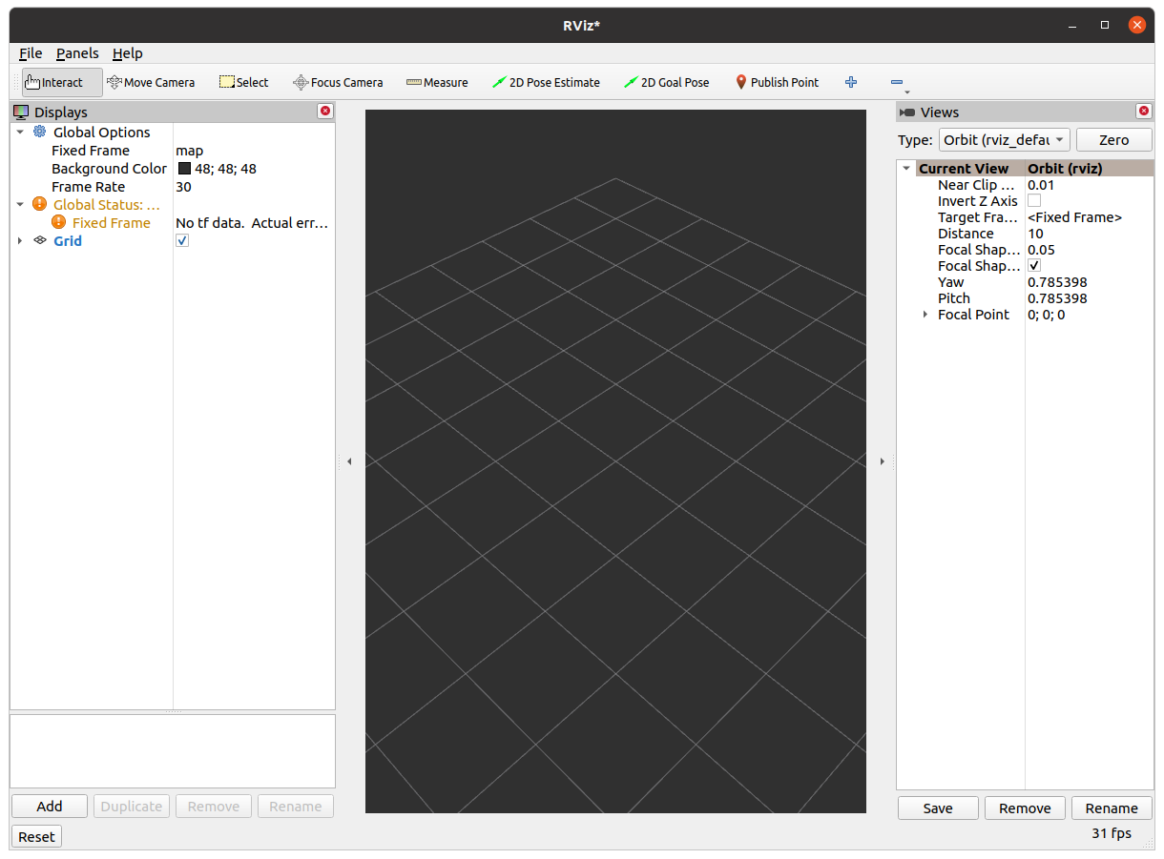This screenshot has height=859, width=1164.
Task: Collapse the Current View node
Action: (x=906, y=169)
